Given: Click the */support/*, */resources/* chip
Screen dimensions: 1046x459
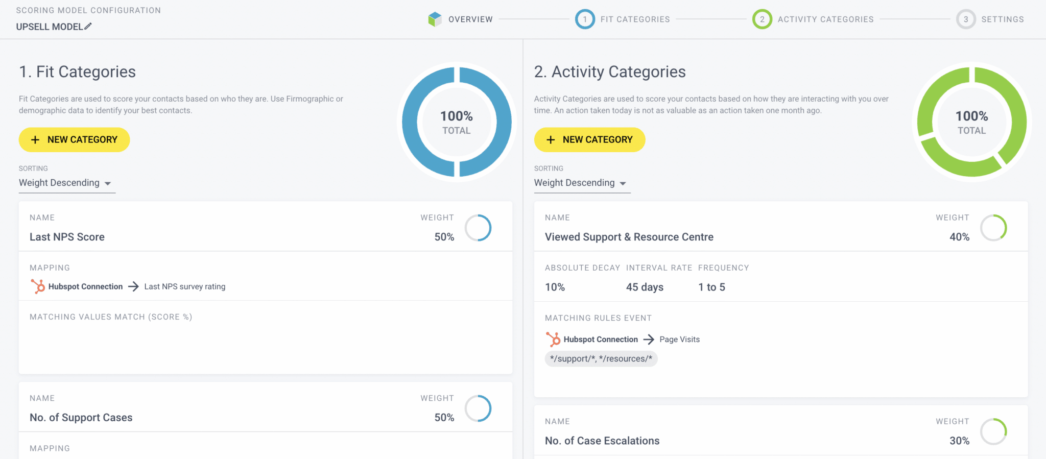Looking at the screenshot, I should click(x=601, y=358).
